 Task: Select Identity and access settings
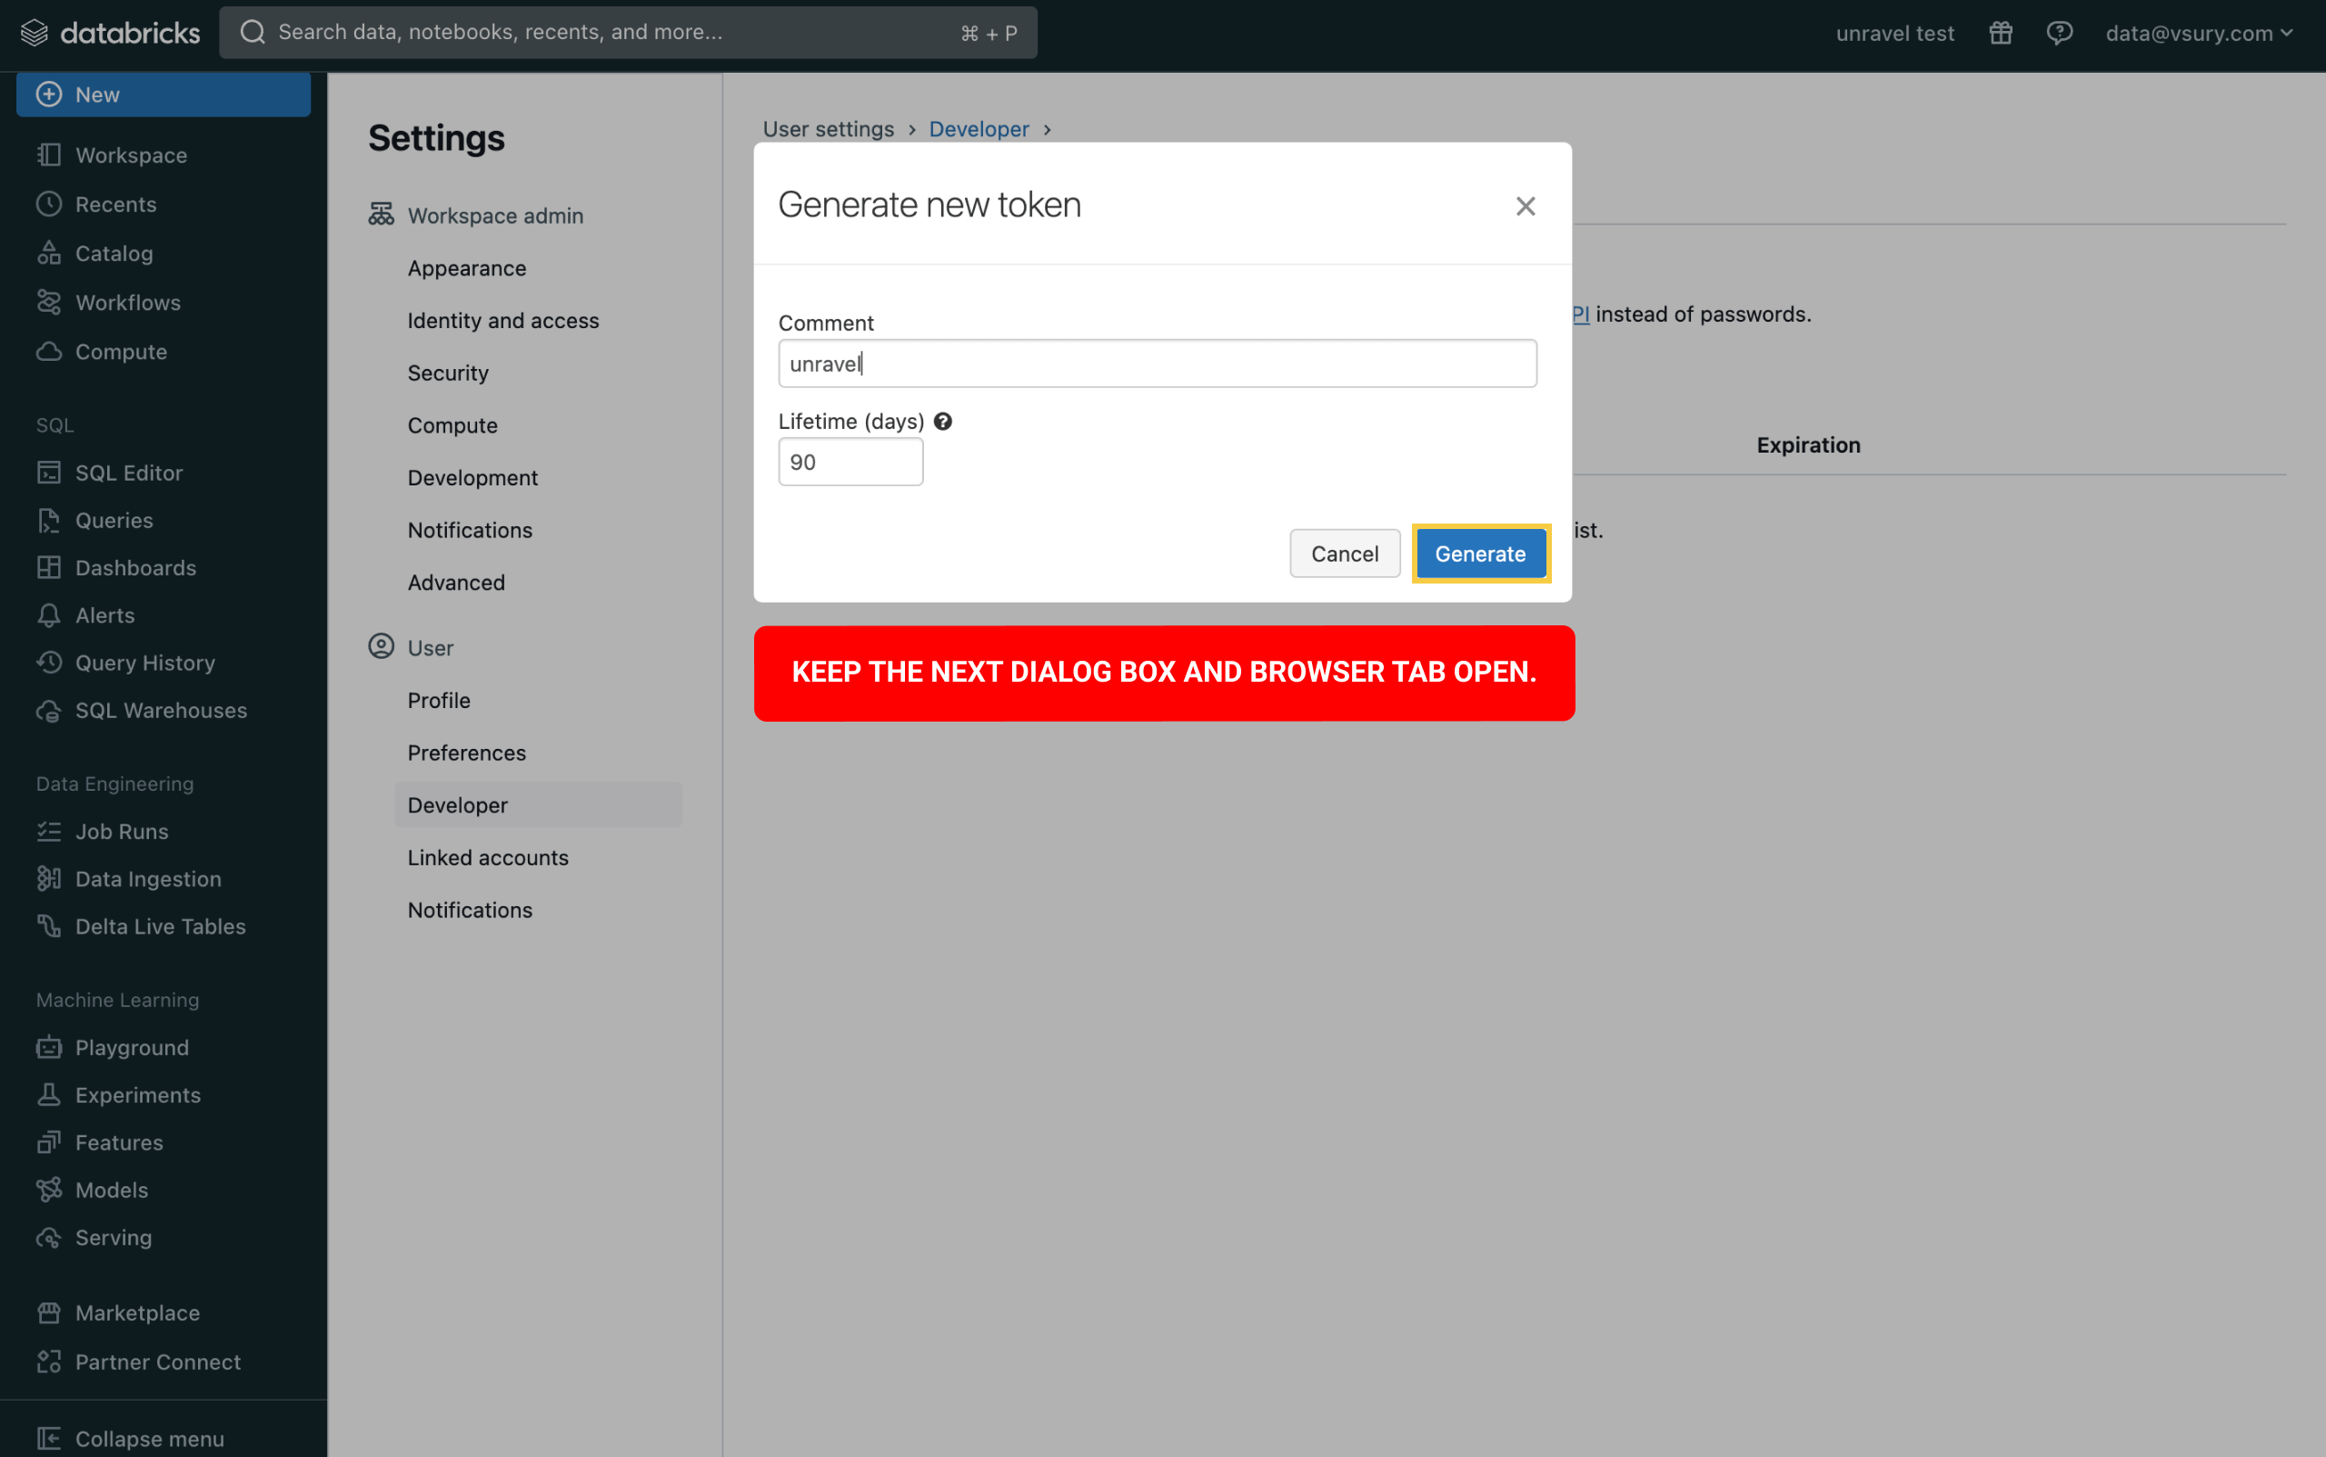coord(502,320)
